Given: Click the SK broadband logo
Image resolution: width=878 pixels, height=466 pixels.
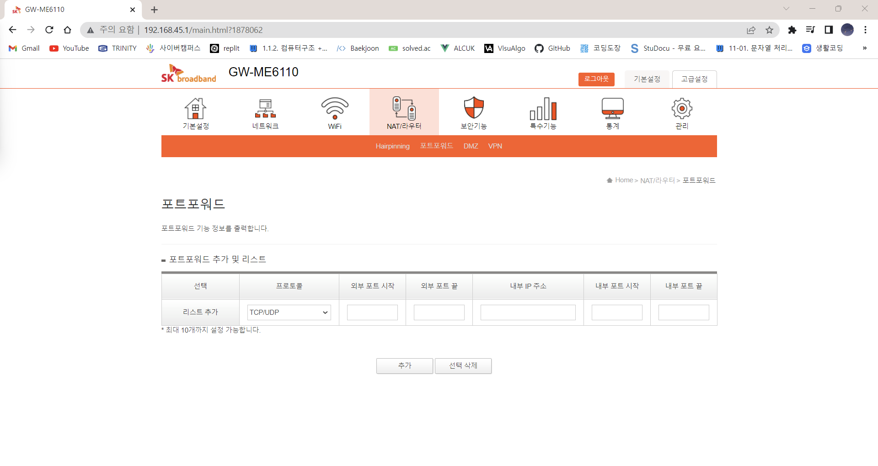Looking at the screenshot, I should pyautogui.click(x=188, y=74).
